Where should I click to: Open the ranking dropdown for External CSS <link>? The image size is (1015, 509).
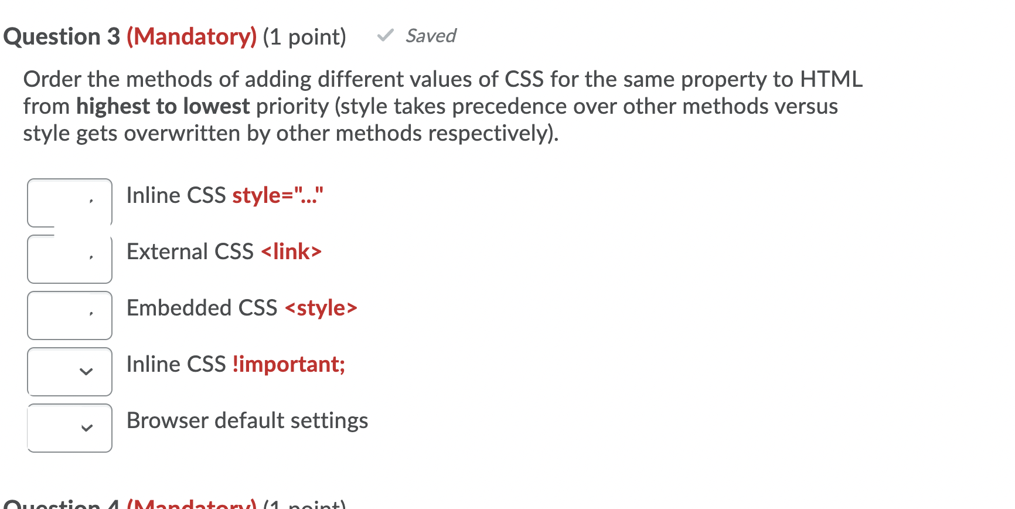point(69,259)
